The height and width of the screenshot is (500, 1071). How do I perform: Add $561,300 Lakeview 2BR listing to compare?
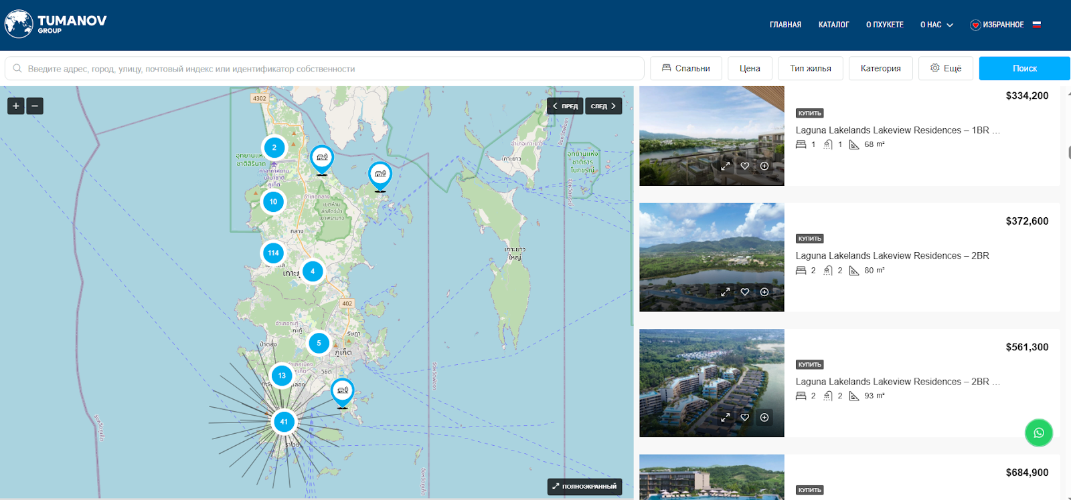(x=764, y=417)
